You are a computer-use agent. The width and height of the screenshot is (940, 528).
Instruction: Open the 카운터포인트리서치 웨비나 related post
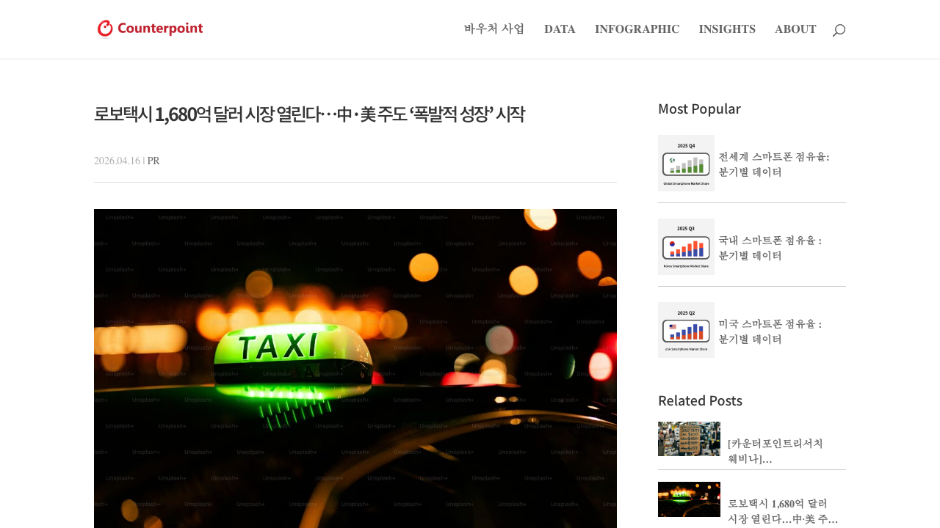pyautogui.click(x=775, y=451)
